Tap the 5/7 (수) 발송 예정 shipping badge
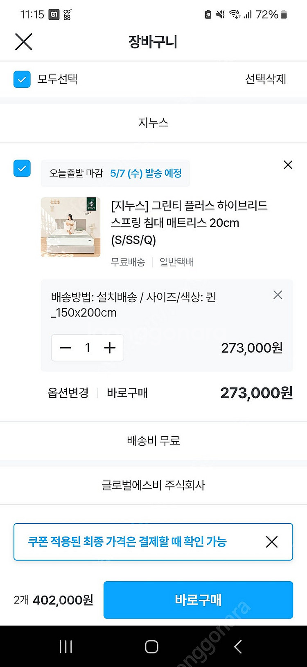The image size is (307, 667). 146,173
